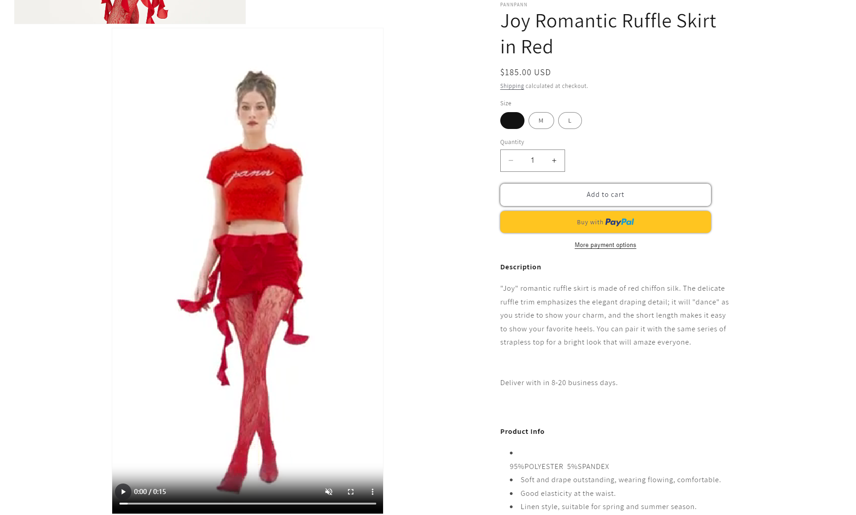Play the product video
Image resolution: width=856 pixels, height=515 pixels.
[123, 492]
